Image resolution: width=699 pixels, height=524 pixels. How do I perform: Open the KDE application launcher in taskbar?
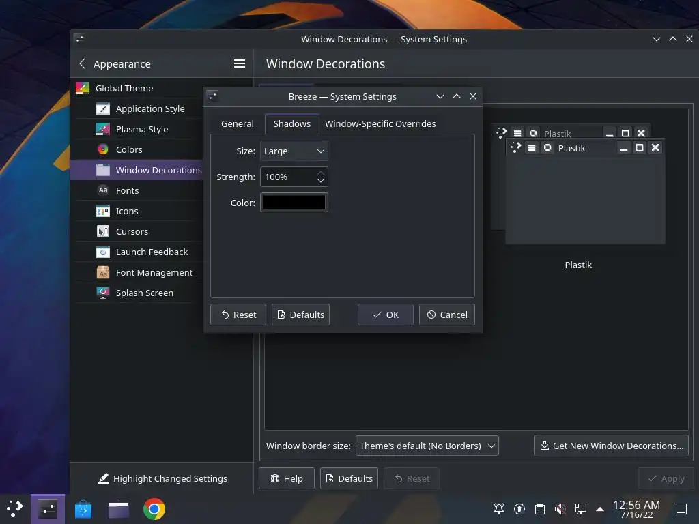15,508
